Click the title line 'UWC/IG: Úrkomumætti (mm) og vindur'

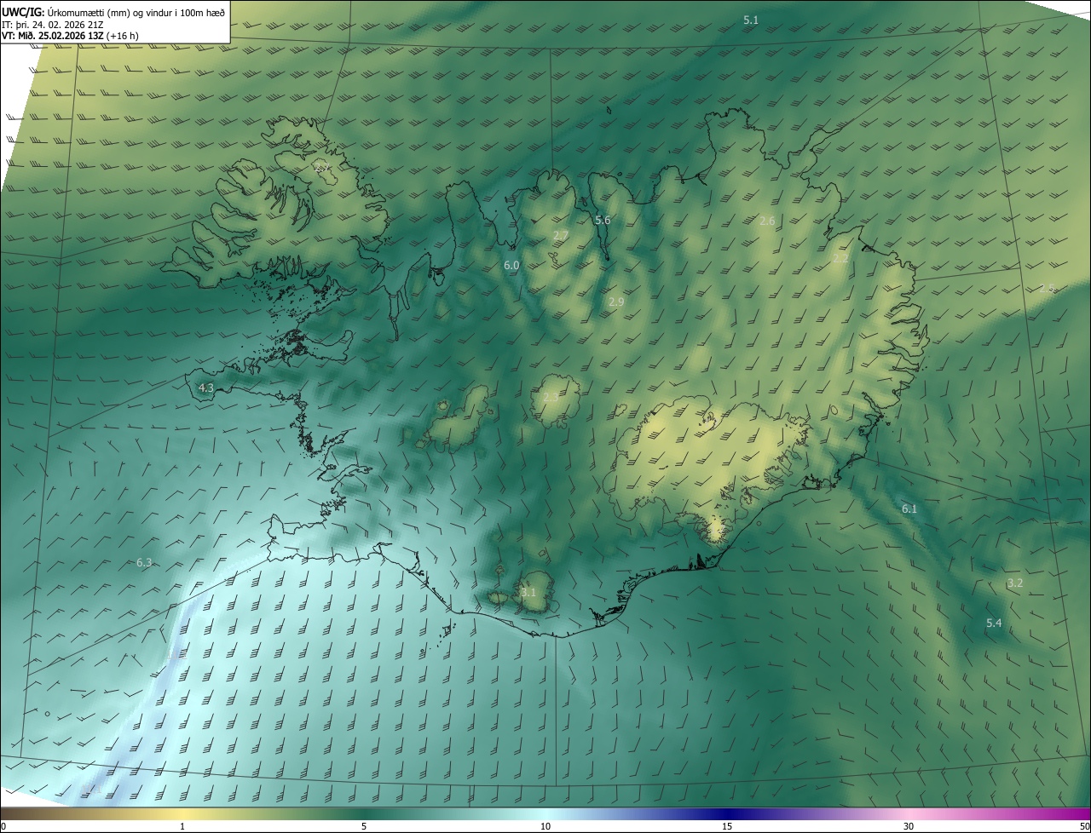pos(113,12)
